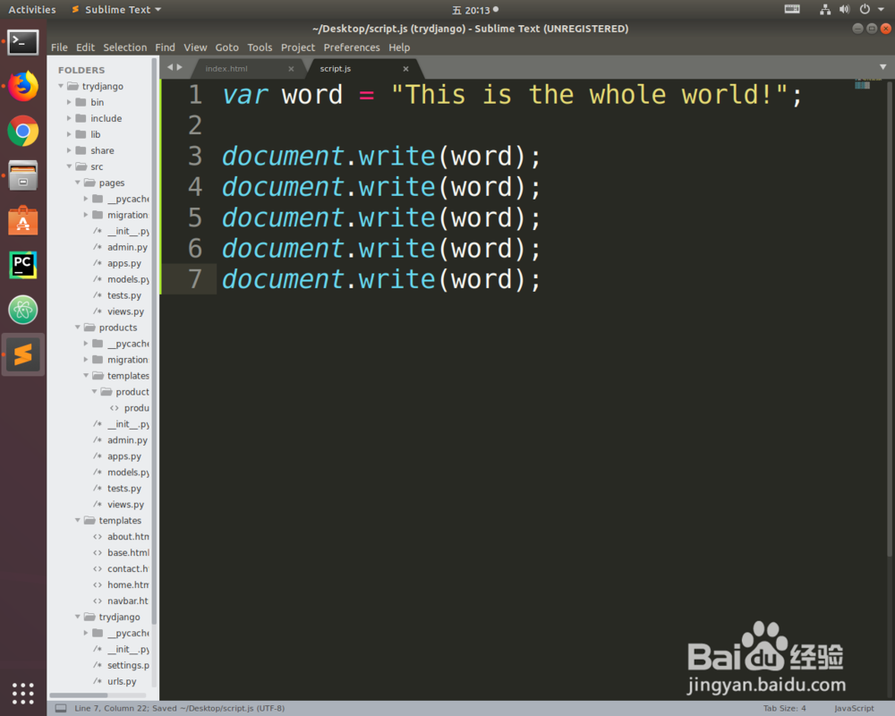Click the Sublime Text dock icon

pos(23,354)
